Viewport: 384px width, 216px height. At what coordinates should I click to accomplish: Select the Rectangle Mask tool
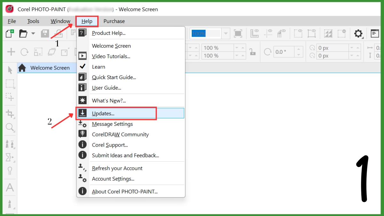(10, 84)
